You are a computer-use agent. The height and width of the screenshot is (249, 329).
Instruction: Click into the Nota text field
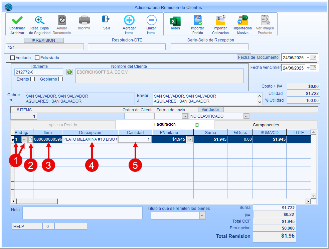point(82,213)
